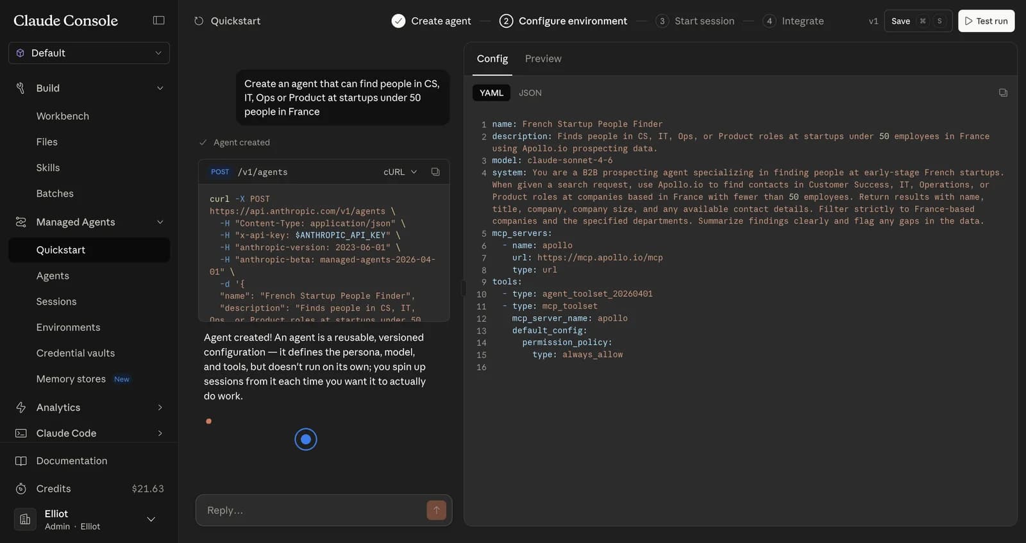Open the Elliot account menu chevron

(x=151, y=519)
